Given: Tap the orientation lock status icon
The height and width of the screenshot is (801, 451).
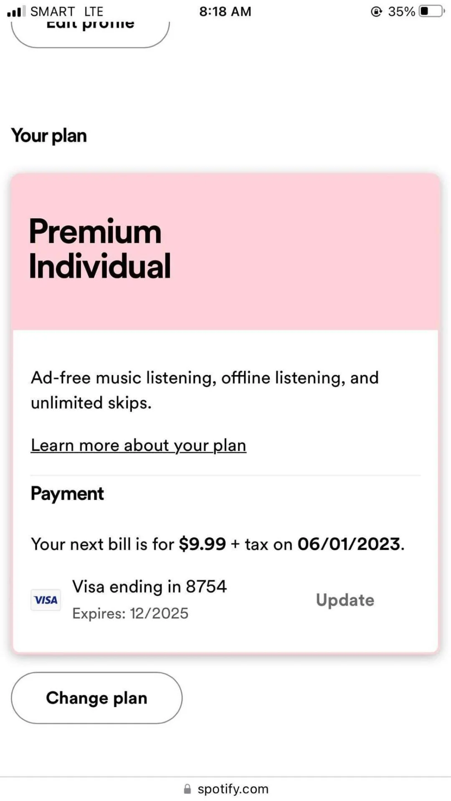Looking at the screenshot, I should pos(376,11).
